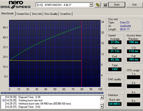
Task: Click the disc length 80:01.71
Action: coord(125,29)
